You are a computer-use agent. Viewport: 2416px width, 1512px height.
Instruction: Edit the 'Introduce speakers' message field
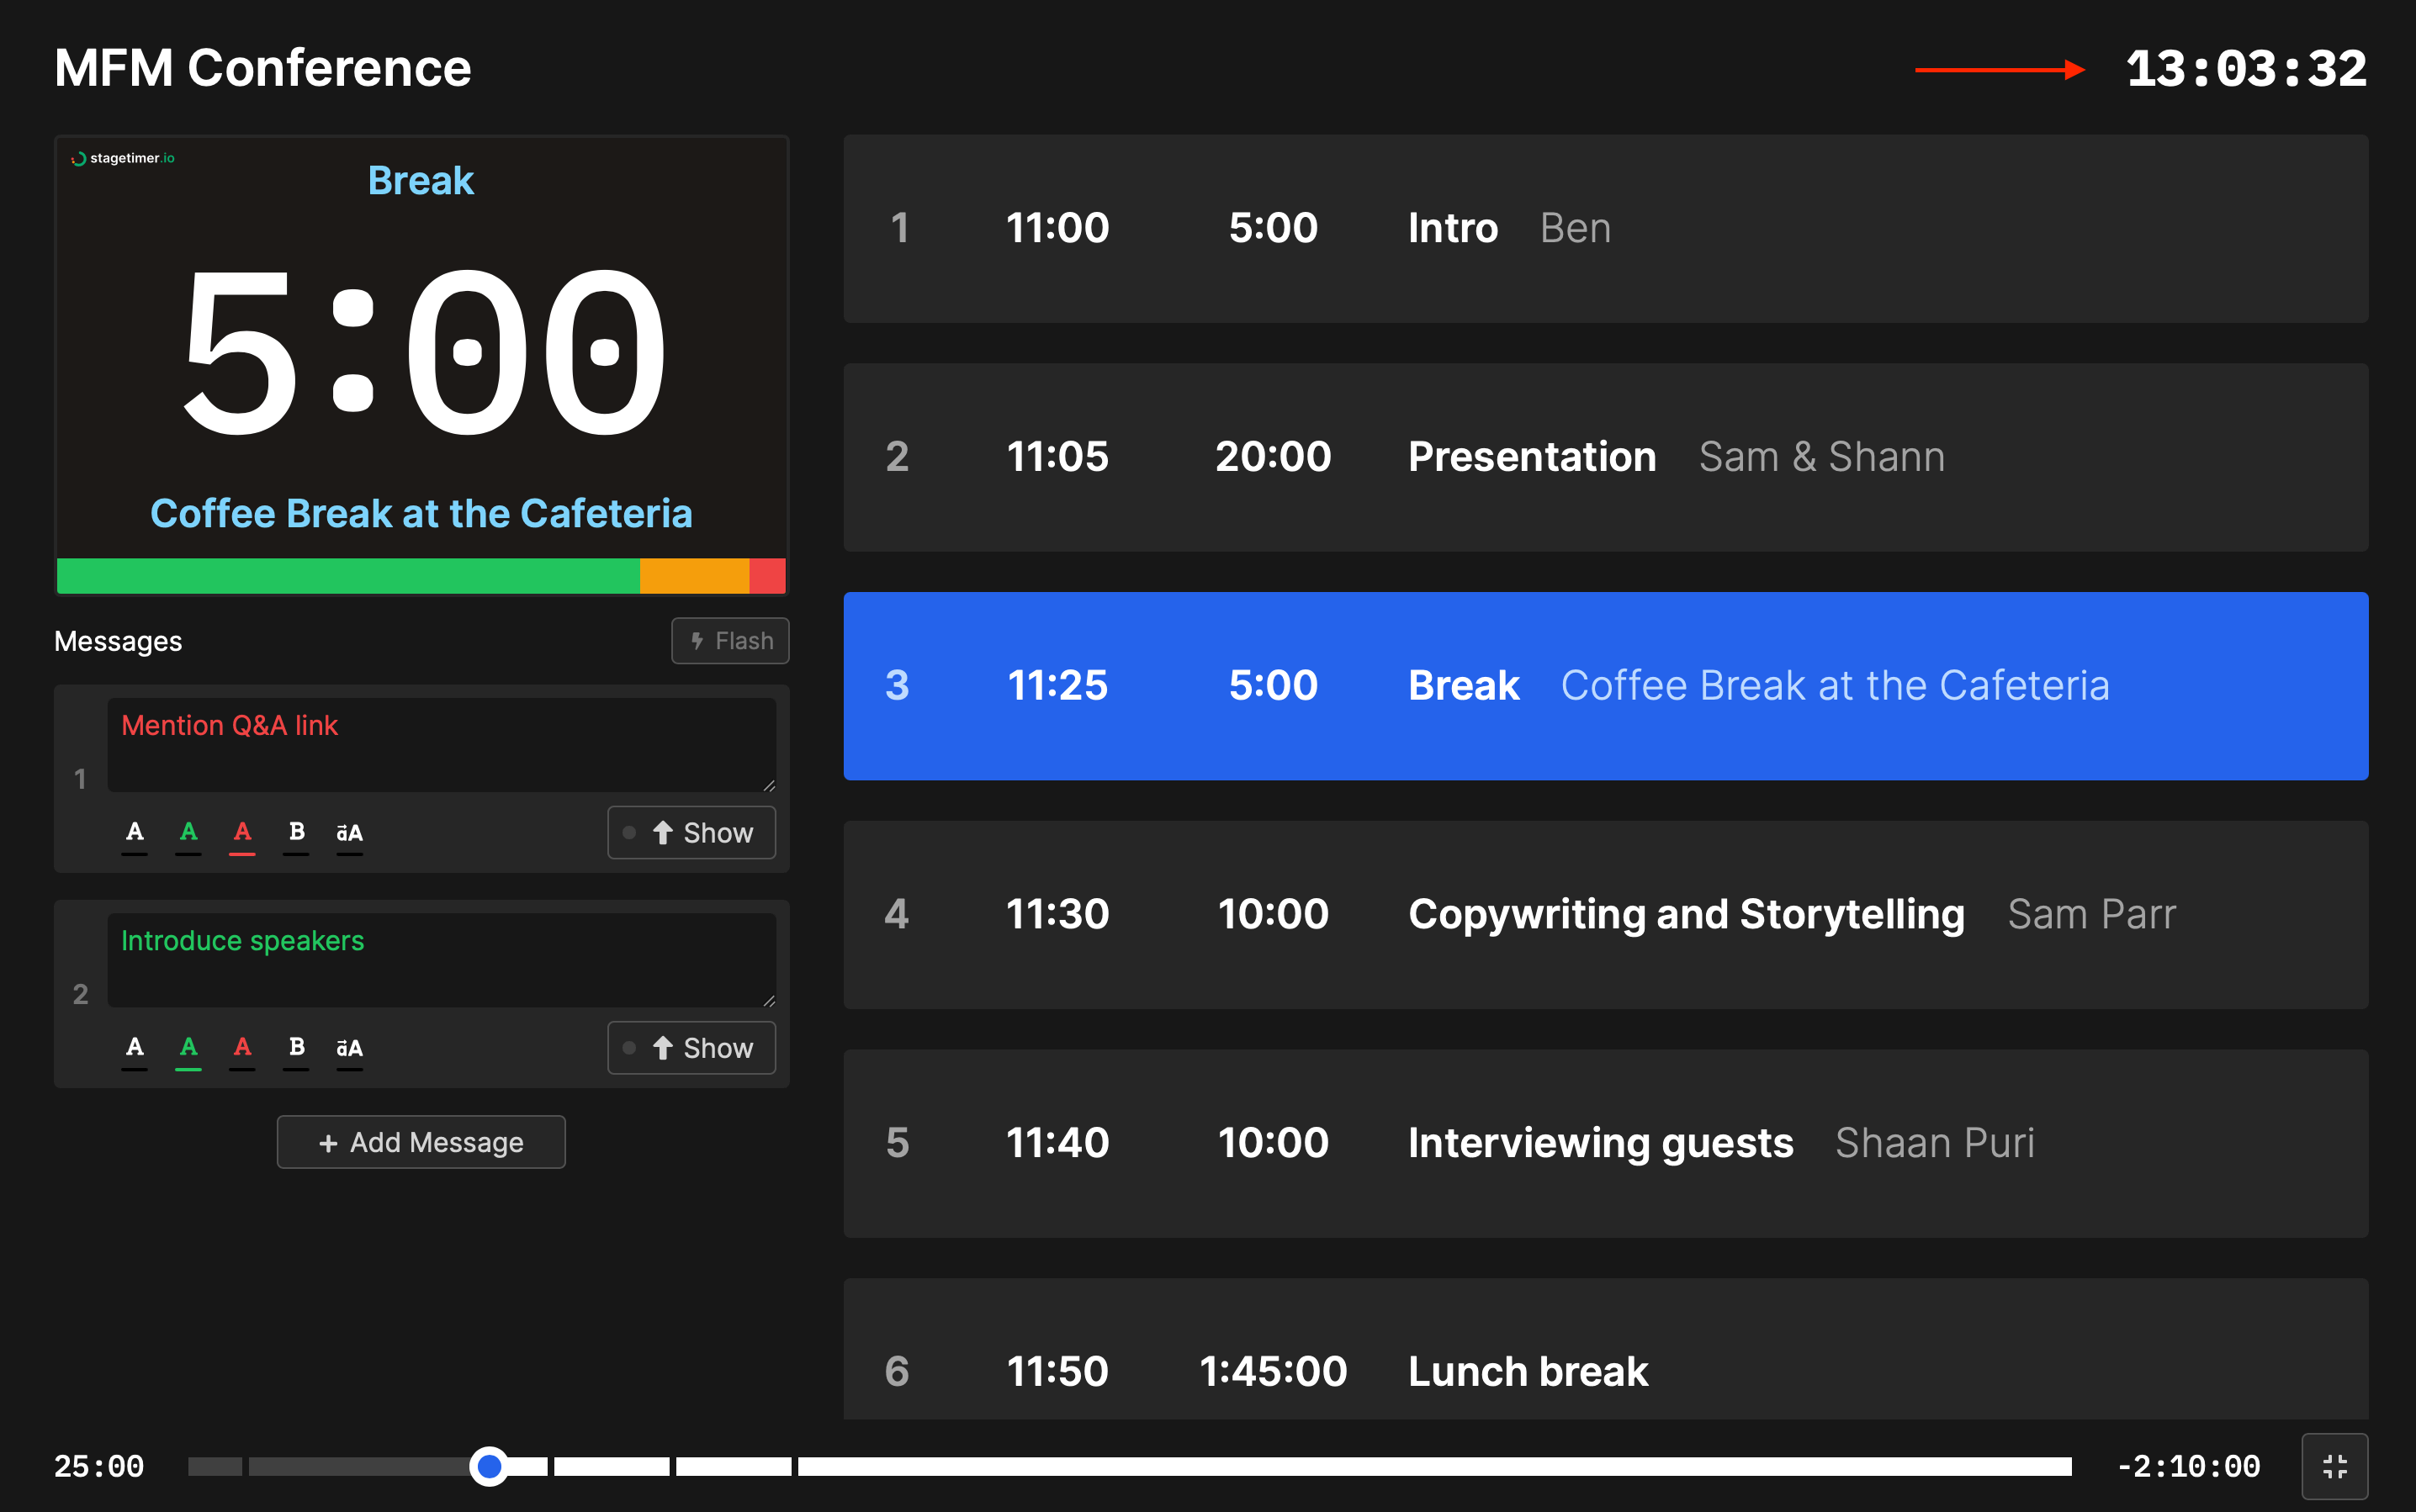tap(441, 960)
